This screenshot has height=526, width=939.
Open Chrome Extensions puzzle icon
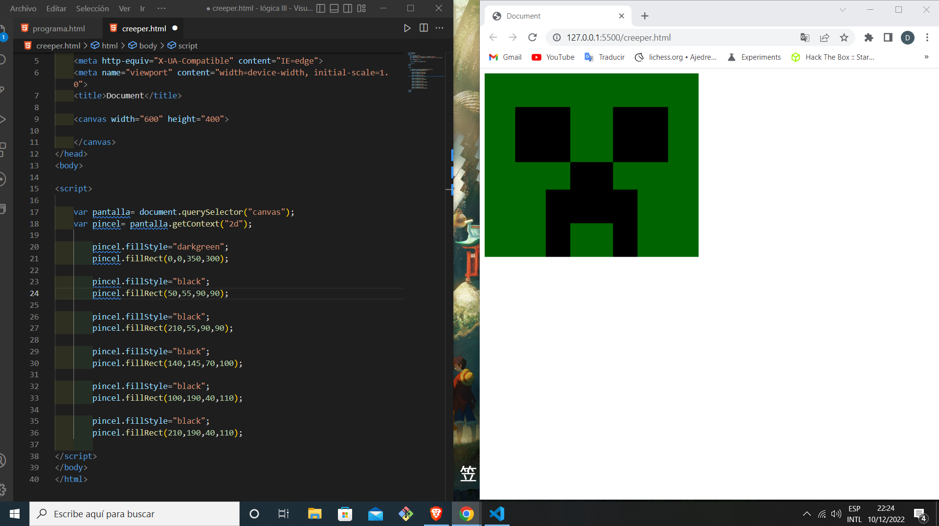coord(869,37)
